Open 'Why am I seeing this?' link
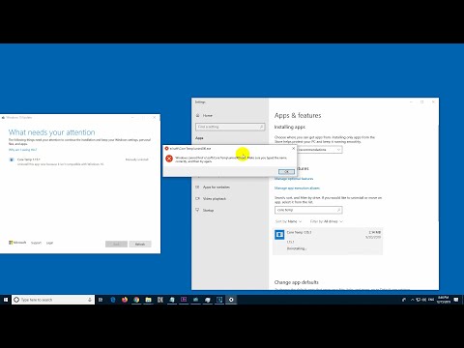This screenshot has height=348, width=464. [22, 150]
